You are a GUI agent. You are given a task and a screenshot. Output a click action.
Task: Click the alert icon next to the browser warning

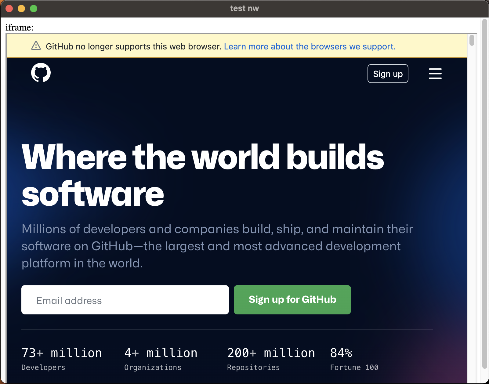click(x=36, y=46)
